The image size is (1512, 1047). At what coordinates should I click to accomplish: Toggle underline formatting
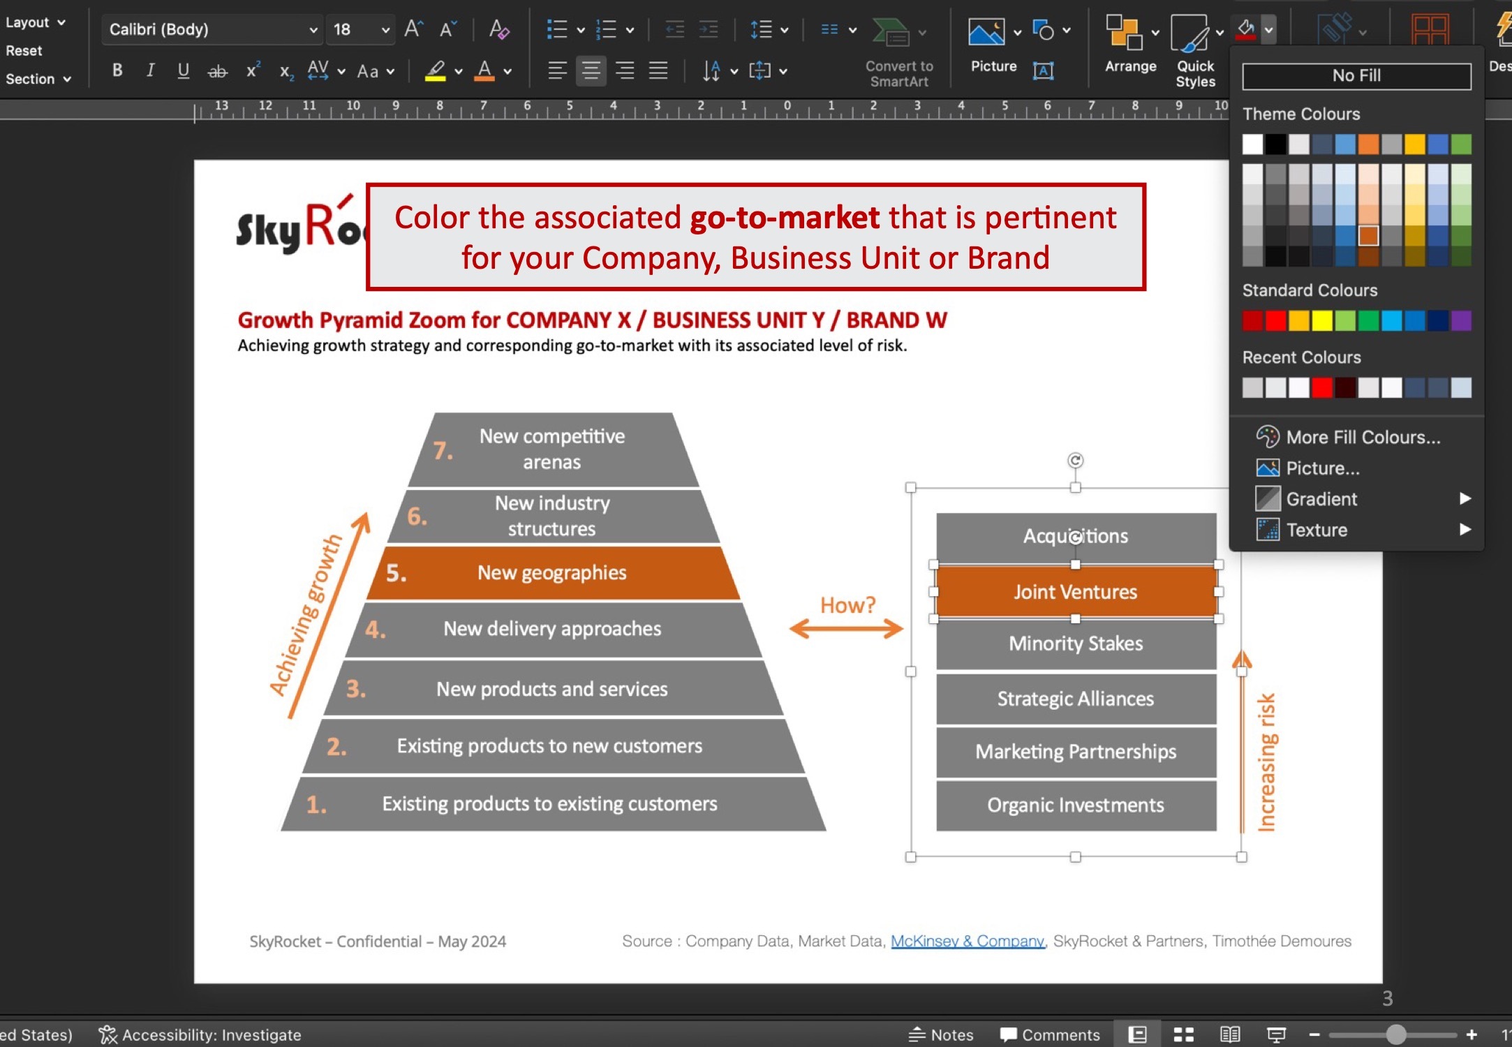tap(183, 70)
